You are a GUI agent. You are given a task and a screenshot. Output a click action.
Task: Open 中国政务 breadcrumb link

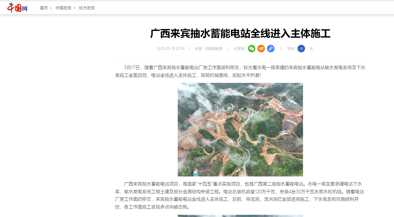coord(63,8)
